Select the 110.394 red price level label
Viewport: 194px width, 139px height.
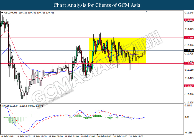pos(189,86)
